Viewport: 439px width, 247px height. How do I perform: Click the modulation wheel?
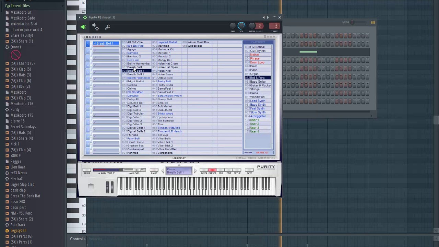click(111, 187)
